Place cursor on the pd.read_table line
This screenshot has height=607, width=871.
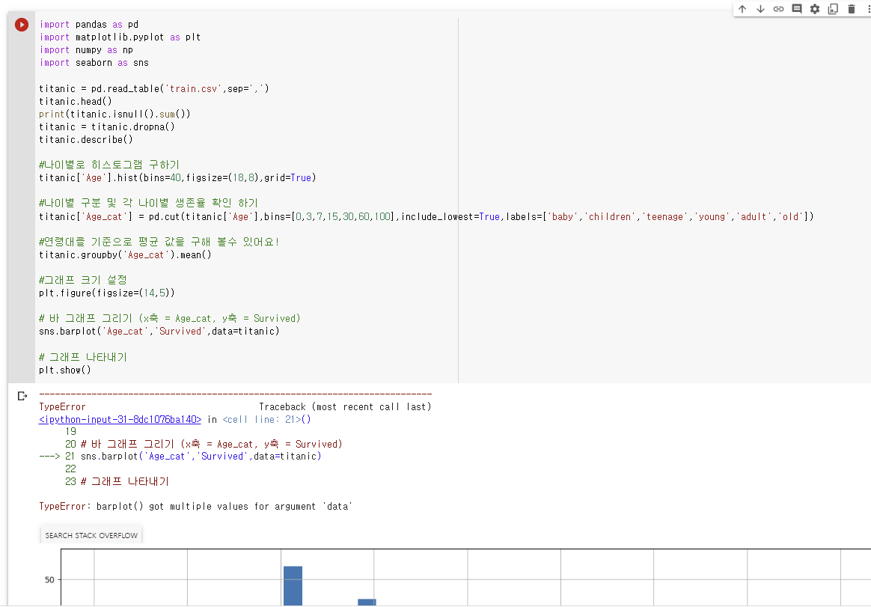tap(154, 88)
